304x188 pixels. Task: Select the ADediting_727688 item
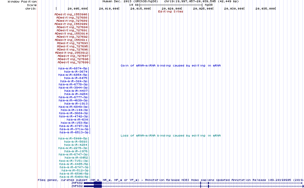tap(72, 18)
